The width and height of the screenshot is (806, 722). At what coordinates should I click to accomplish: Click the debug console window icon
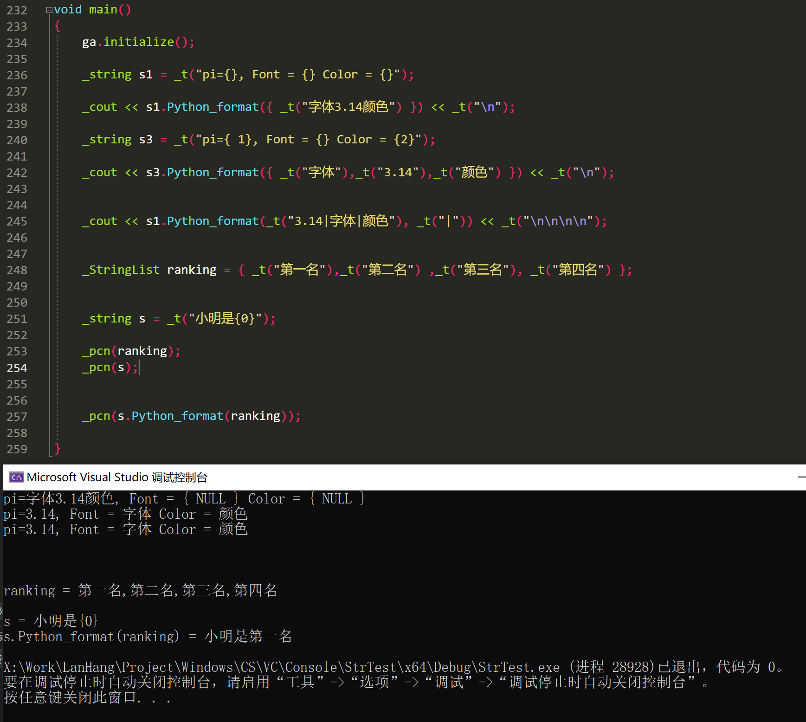[17, 477]
